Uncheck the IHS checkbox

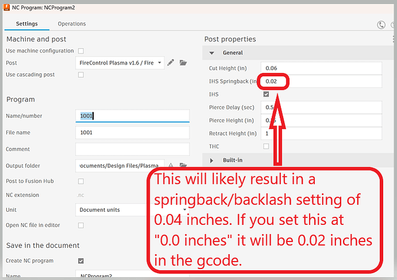pos(266,94)
